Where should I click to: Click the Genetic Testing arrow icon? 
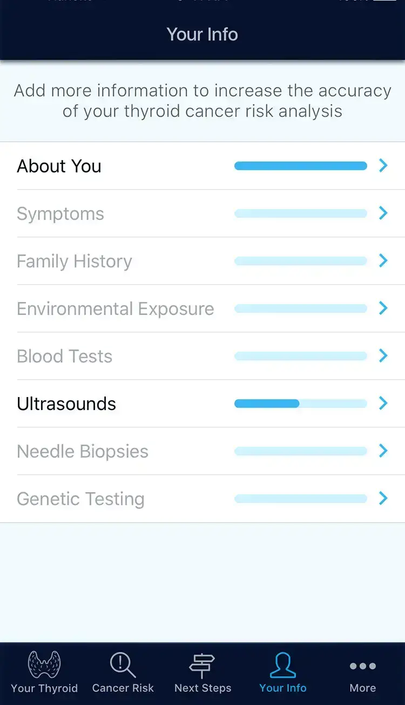click(383, 499)
